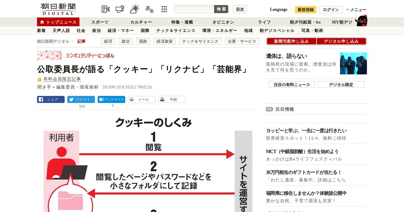404x212 pixels.
Task: Open the 天声人語 submenu item
Action: (x=61, y=31)
